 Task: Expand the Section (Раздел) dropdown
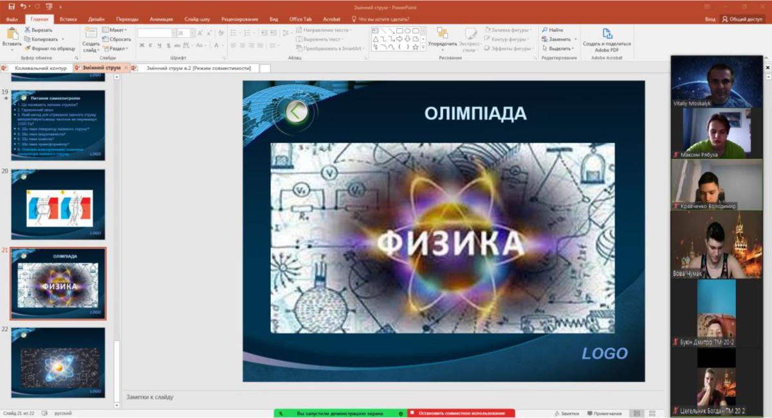tap(118, 48)
